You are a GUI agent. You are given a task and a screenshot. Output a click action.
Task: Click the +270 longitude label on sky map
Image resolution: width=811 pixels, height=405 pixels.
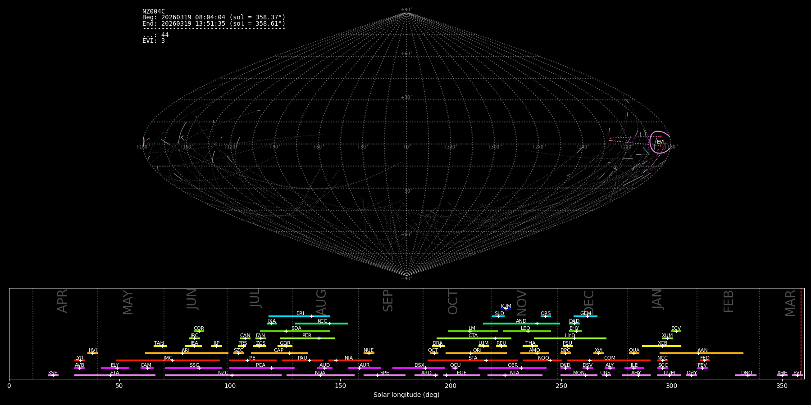tap(537, 147)
